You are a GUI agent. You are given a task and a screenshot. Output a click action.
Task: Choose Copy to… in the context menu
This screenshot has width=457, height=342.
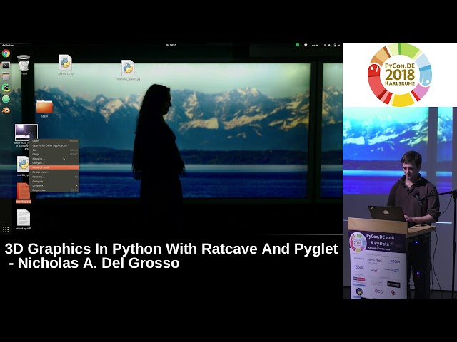(x=54, y=163)
